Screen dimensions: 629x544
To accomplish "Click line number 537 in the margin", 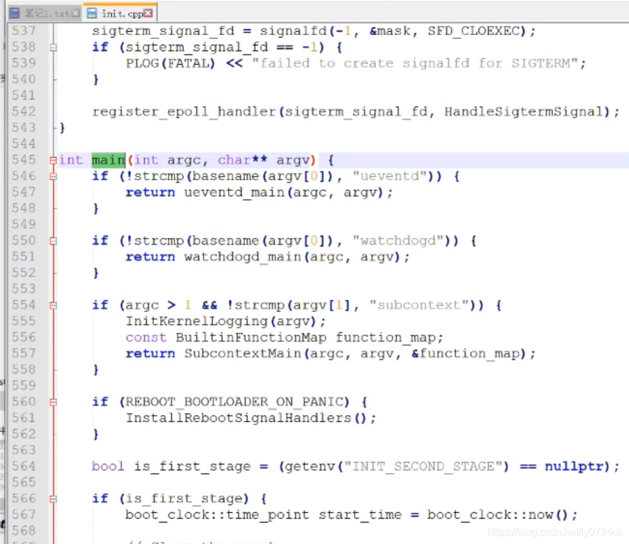I will point(24,31).
